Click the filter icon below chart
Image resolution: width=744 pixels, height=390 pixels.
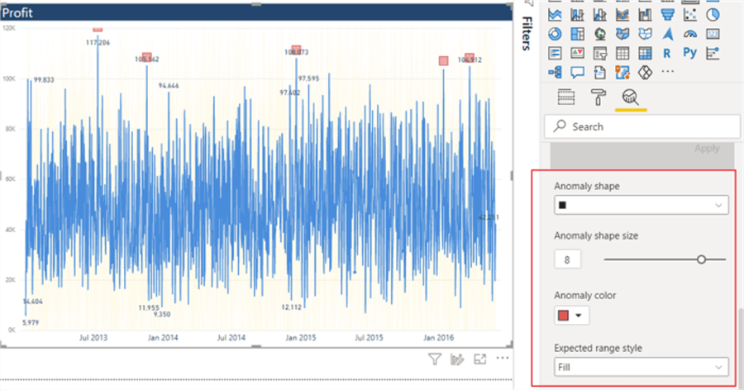tap(435, 359)
